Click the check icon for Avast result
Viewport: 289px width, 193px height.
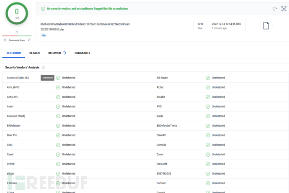[x=58, y=107]
